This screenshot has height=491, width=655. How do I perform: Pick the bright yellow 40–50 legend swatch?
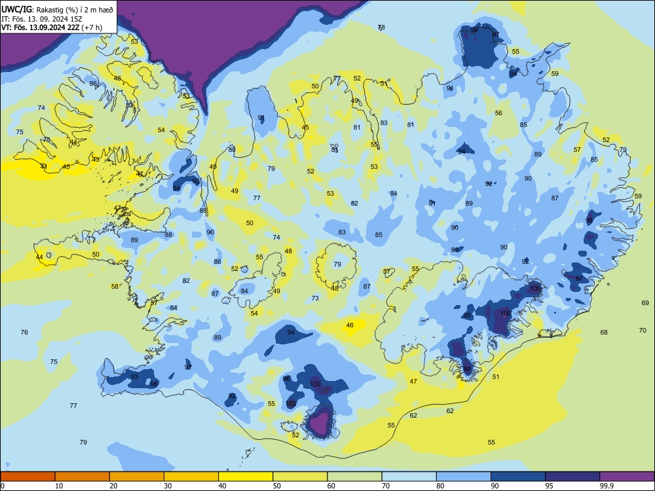(x=246, y=477)
